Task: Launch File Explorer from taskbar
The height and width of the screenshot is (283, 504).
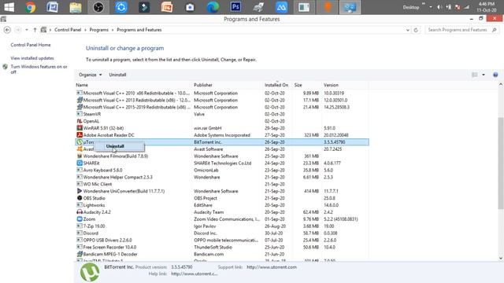Action: point(76,7)
